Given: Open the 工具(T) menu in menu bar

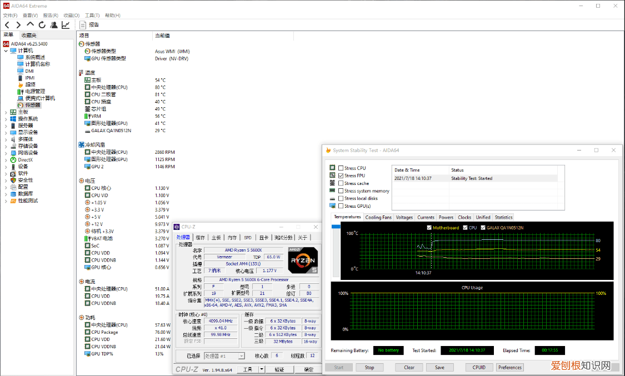Looking at the screenshot, I should [93, 16].
